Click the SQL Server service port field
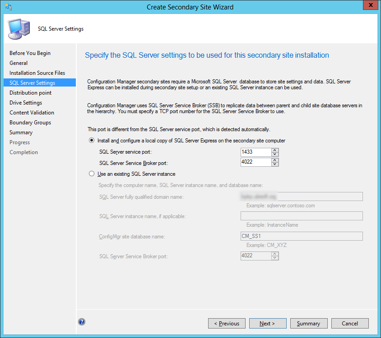The width and height of the screenshot is (381, 338). [x=256, y=152]
